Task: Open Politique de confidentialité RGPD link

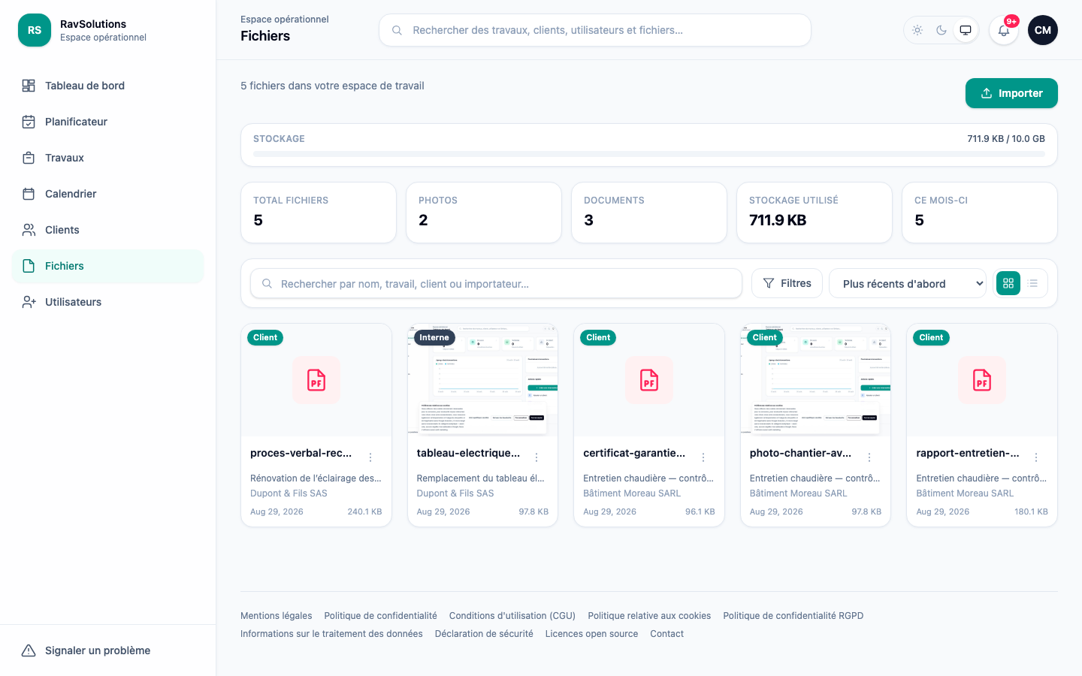Action: (x=793, y=616)
